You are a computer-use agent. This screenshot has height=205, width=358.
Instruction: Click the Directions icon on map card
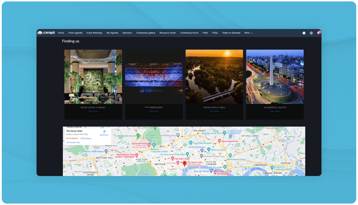104,132
